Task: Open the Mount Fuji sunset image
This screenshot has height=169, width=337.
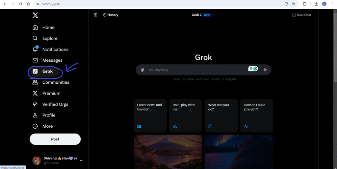Action: [x=168, y=152]
